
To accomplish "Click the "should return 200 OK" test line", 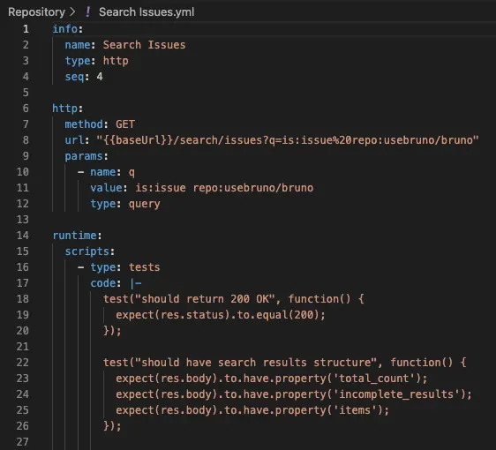I will [234, 299].
